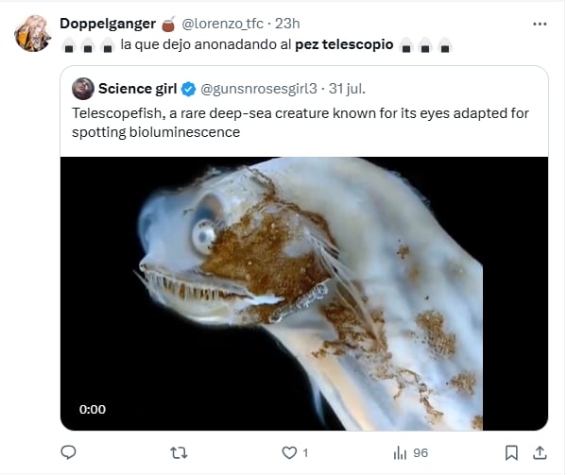Click the reply speech bubble icon
The image size is (567, 475).
(x=68, y=452)
